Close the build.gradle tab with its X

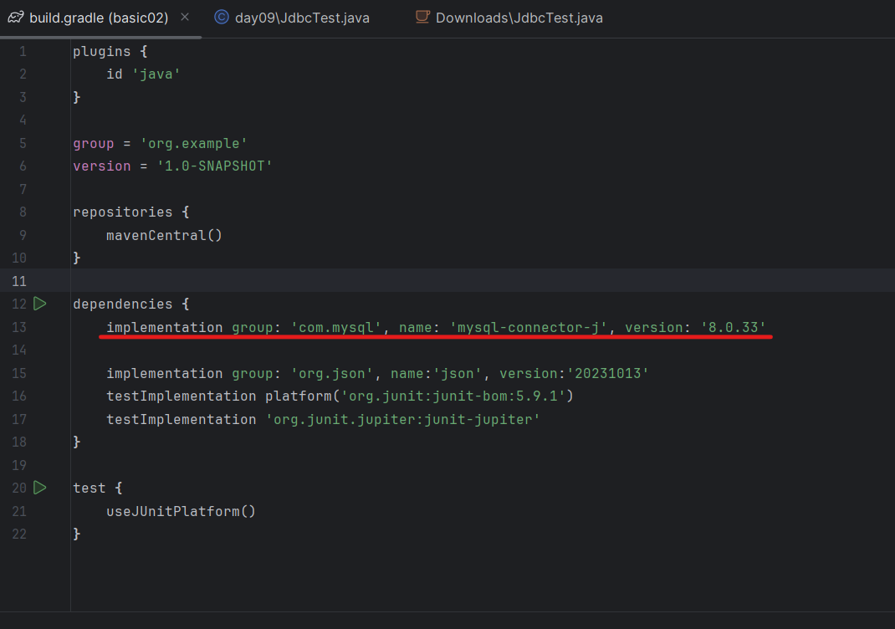click(x=184, y=16)
